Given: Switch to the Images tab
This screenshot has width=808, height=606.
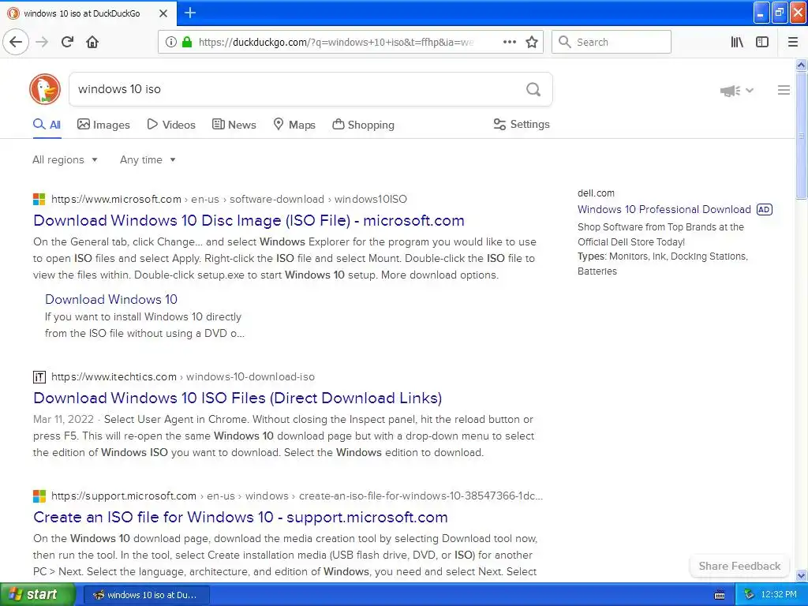Looking at the screenshot, I should (103, 125).
